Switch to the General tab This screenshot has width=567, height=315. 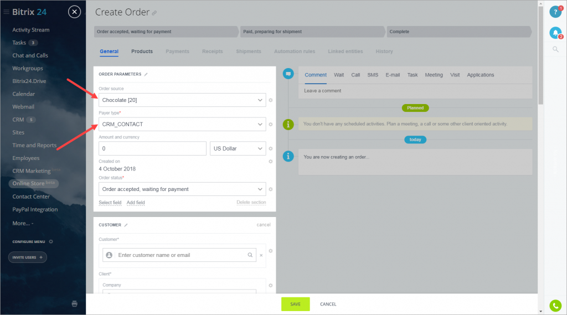[109, 51]
